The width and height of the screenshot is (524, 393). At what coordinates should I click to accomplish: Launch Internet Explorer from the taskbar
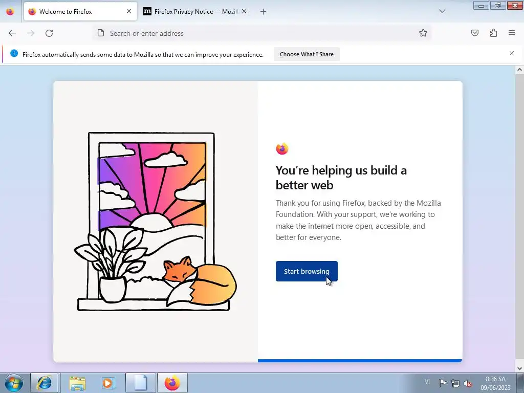45,383
